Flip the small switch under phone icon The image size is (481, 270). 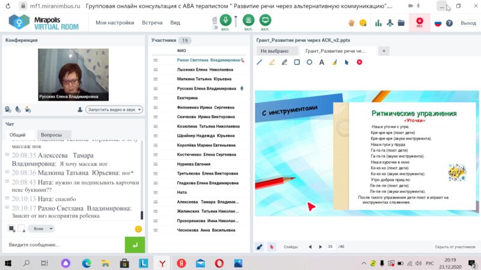pyautogui.click(x=215, y=28)
